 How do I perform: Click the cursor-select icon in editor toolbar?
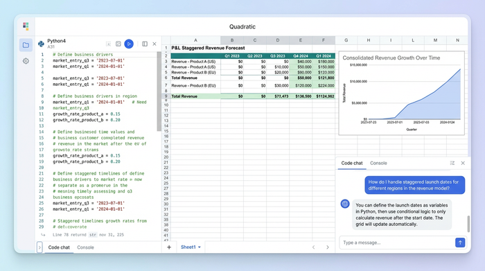(x=108, y=44)
